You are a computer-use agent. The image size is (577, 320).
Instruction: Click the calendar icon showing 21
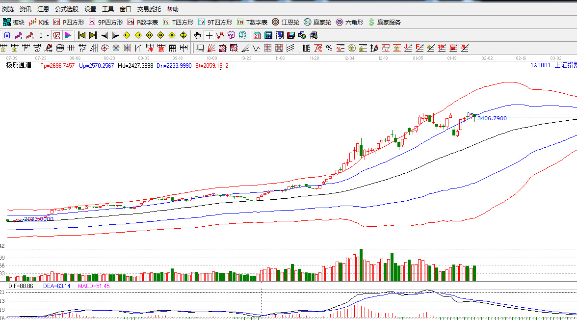click(x=257, y=35)
